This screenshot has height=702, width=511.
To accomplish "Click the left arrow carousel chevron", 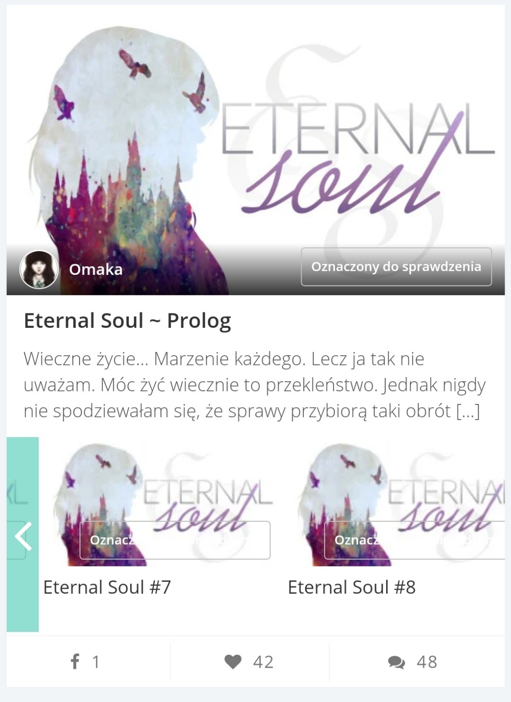I will [x=23, y=536].
